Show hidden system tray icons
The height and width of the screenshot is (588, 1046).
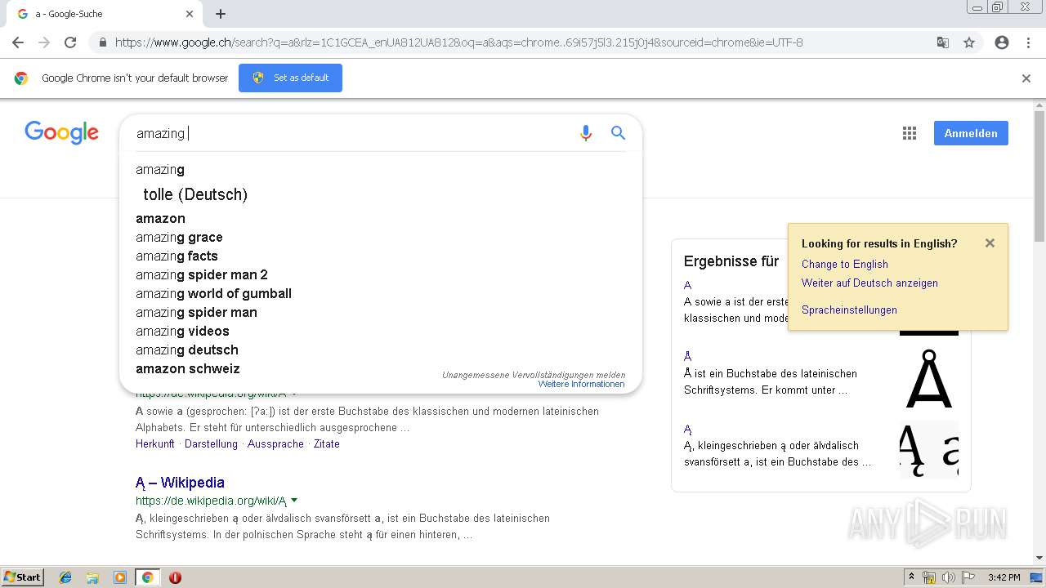tap(912, 577)
